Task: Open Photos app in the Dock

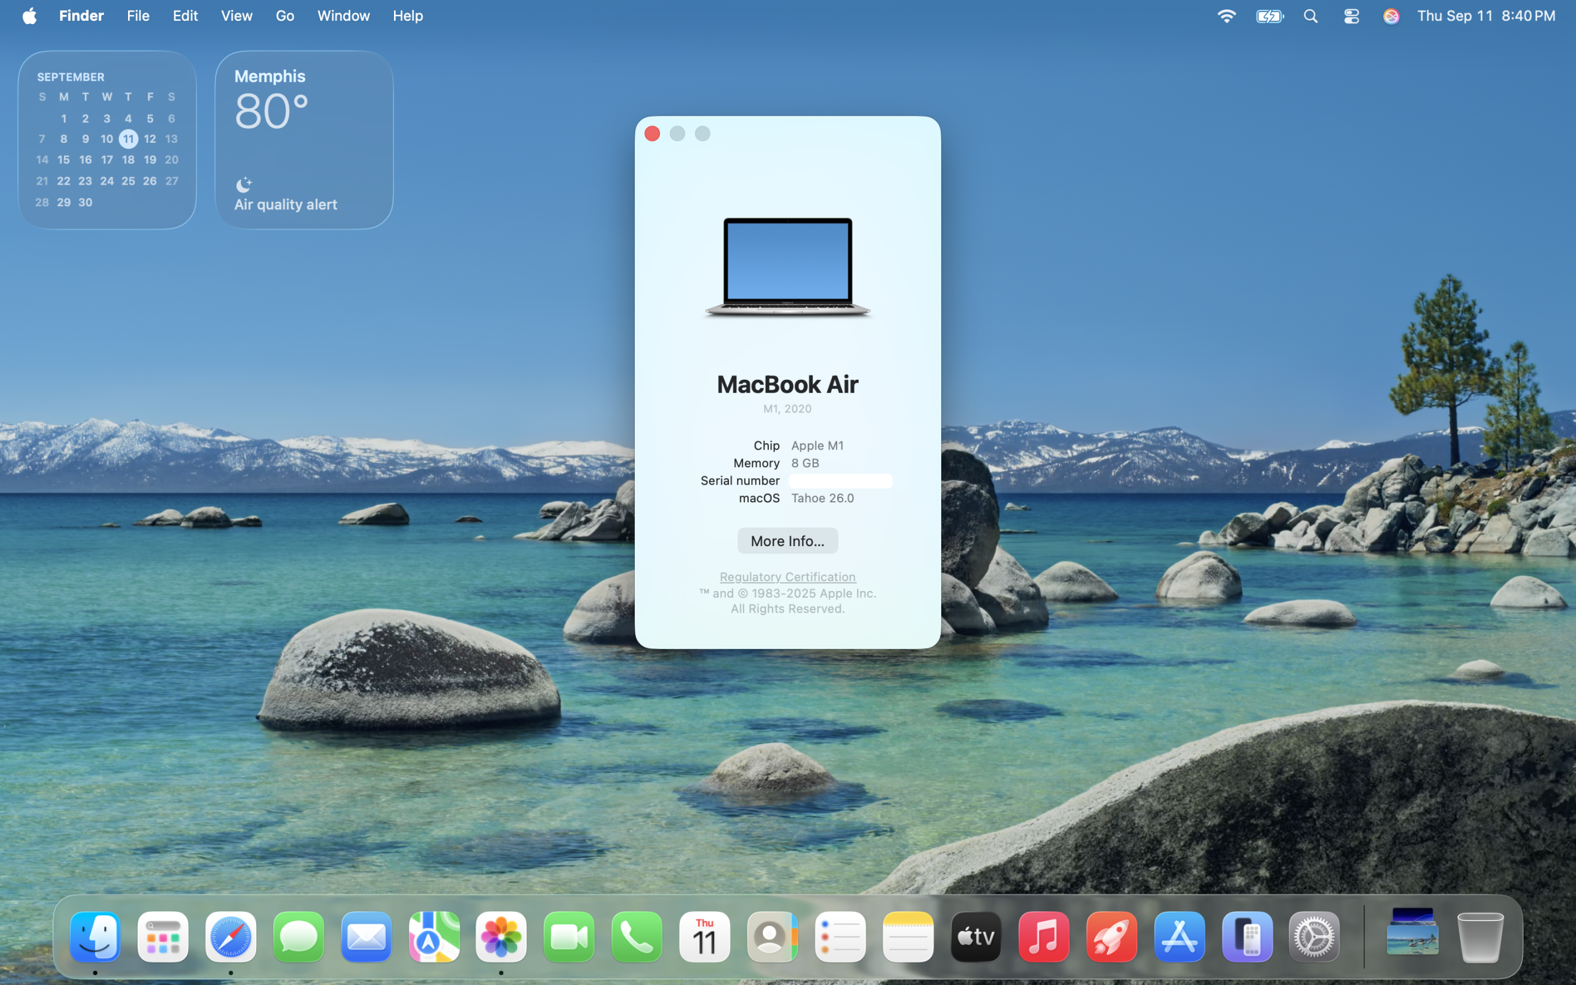Action: (501, 937)
